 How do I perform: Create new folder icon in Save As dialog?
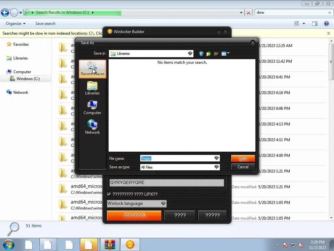pyautogui.click(x=216, y=54)
